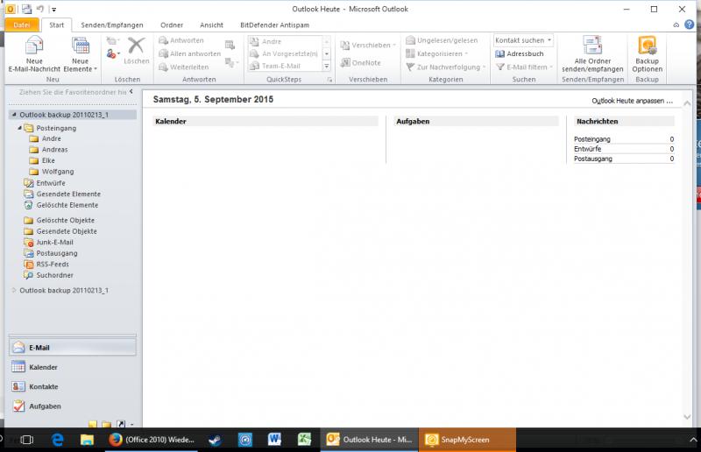
Task: Open the Customize Quick Access Toolbar dropdown
Action: (x=53, y=9)
